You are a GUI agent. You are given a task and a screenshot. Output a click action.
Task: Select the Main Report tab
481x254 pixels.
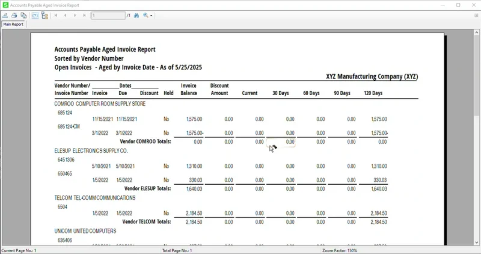point(13,24)
